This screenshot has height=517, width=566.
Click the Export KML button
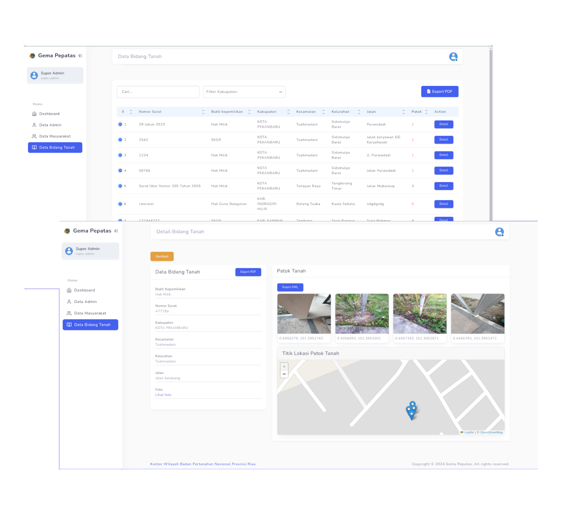click(x=290, y=287)
